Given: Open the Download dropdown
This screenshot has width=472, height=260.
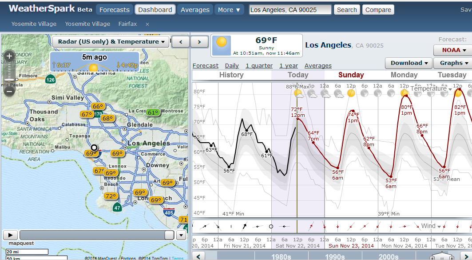Looking at the screenshot, I should click(409, 63).
